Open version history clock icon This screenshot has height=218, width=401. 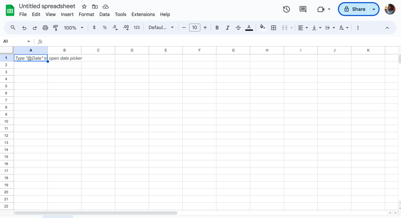click(286, 9)
